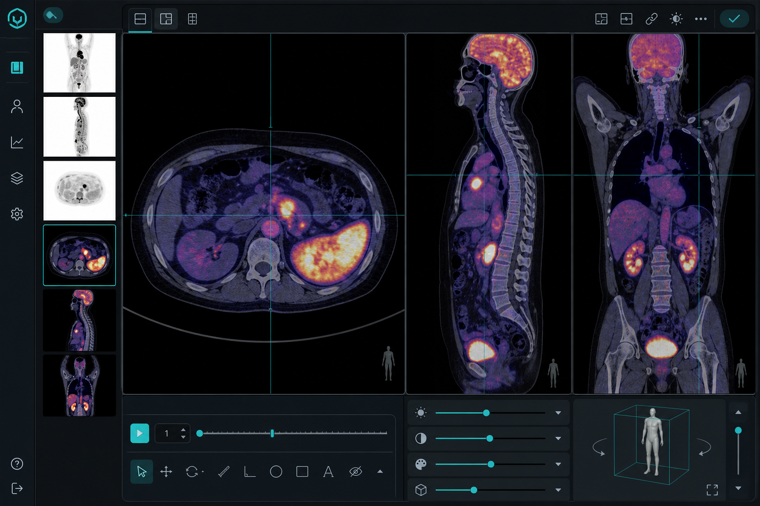Viewport: 760px width, 506px height.
Task: Click the vertical slider up arrow
Action: pyautogui.click(x=738, y=412)
